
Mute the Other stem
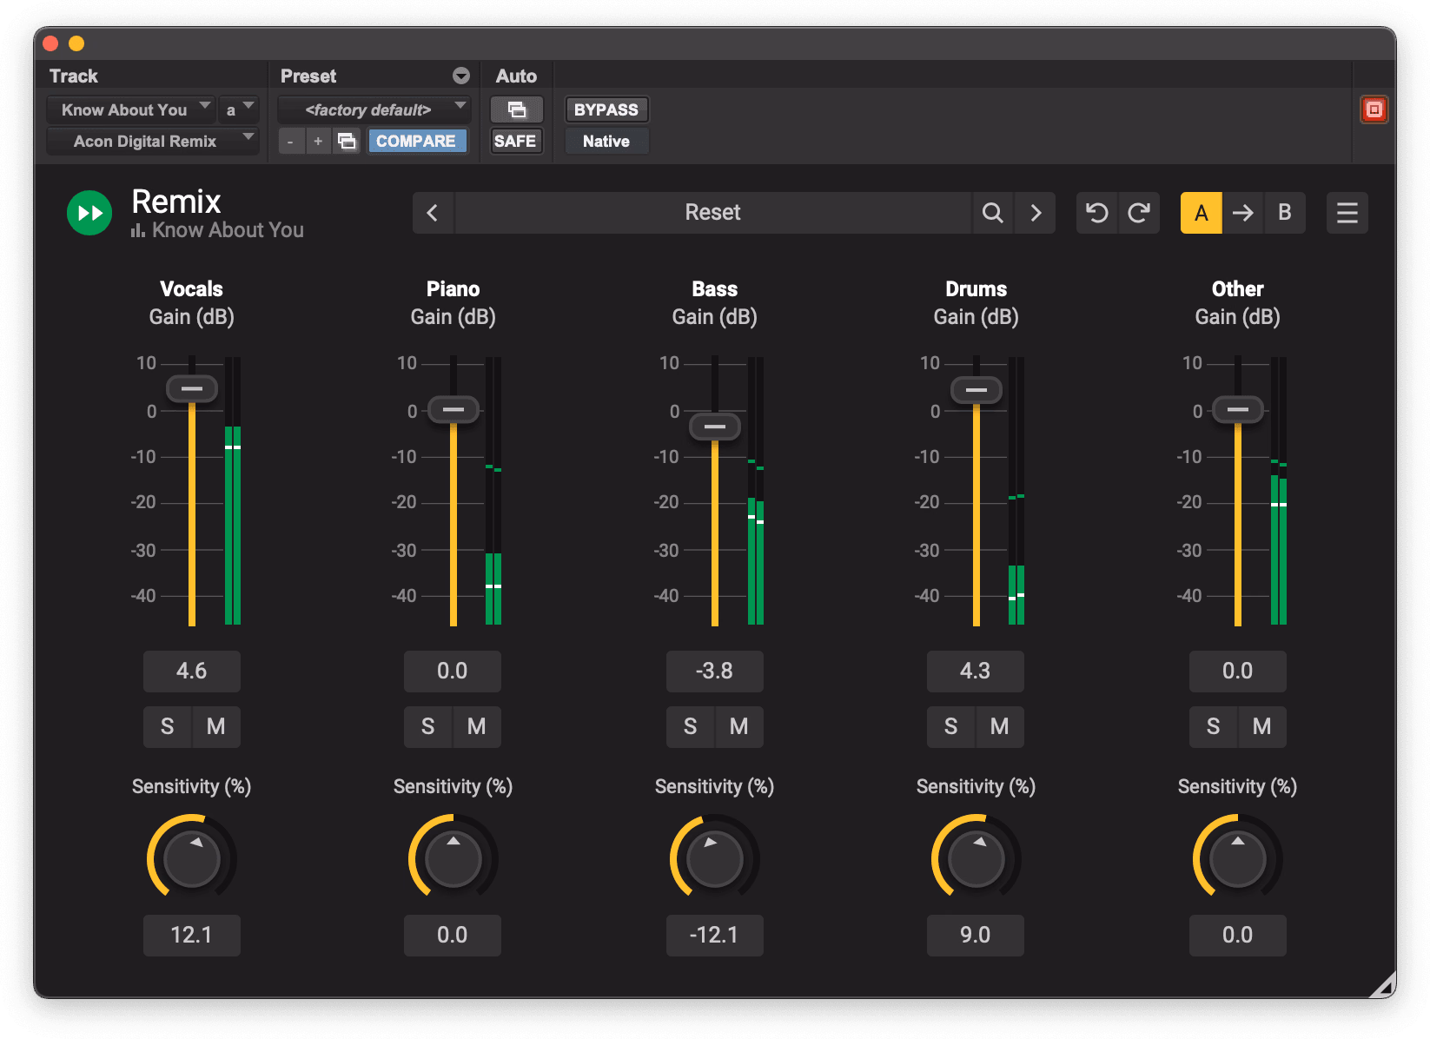click(1262, 726)
